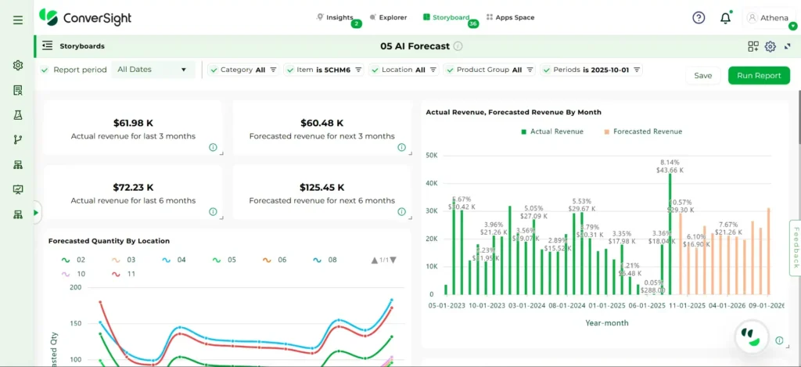Open the Storyboards list menu icon
The width and height of the screenshot is (801, 367).
click(48, 46)
